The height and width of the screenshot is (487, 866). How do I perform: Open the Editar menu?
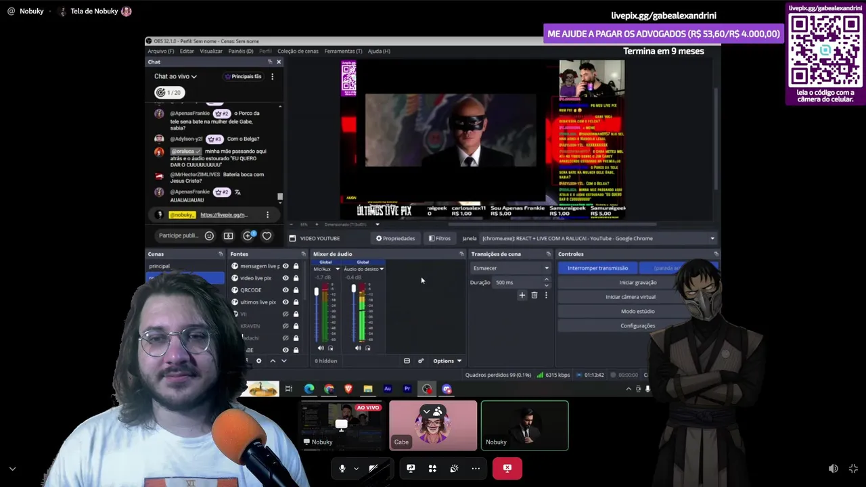(x=187, y=51)
